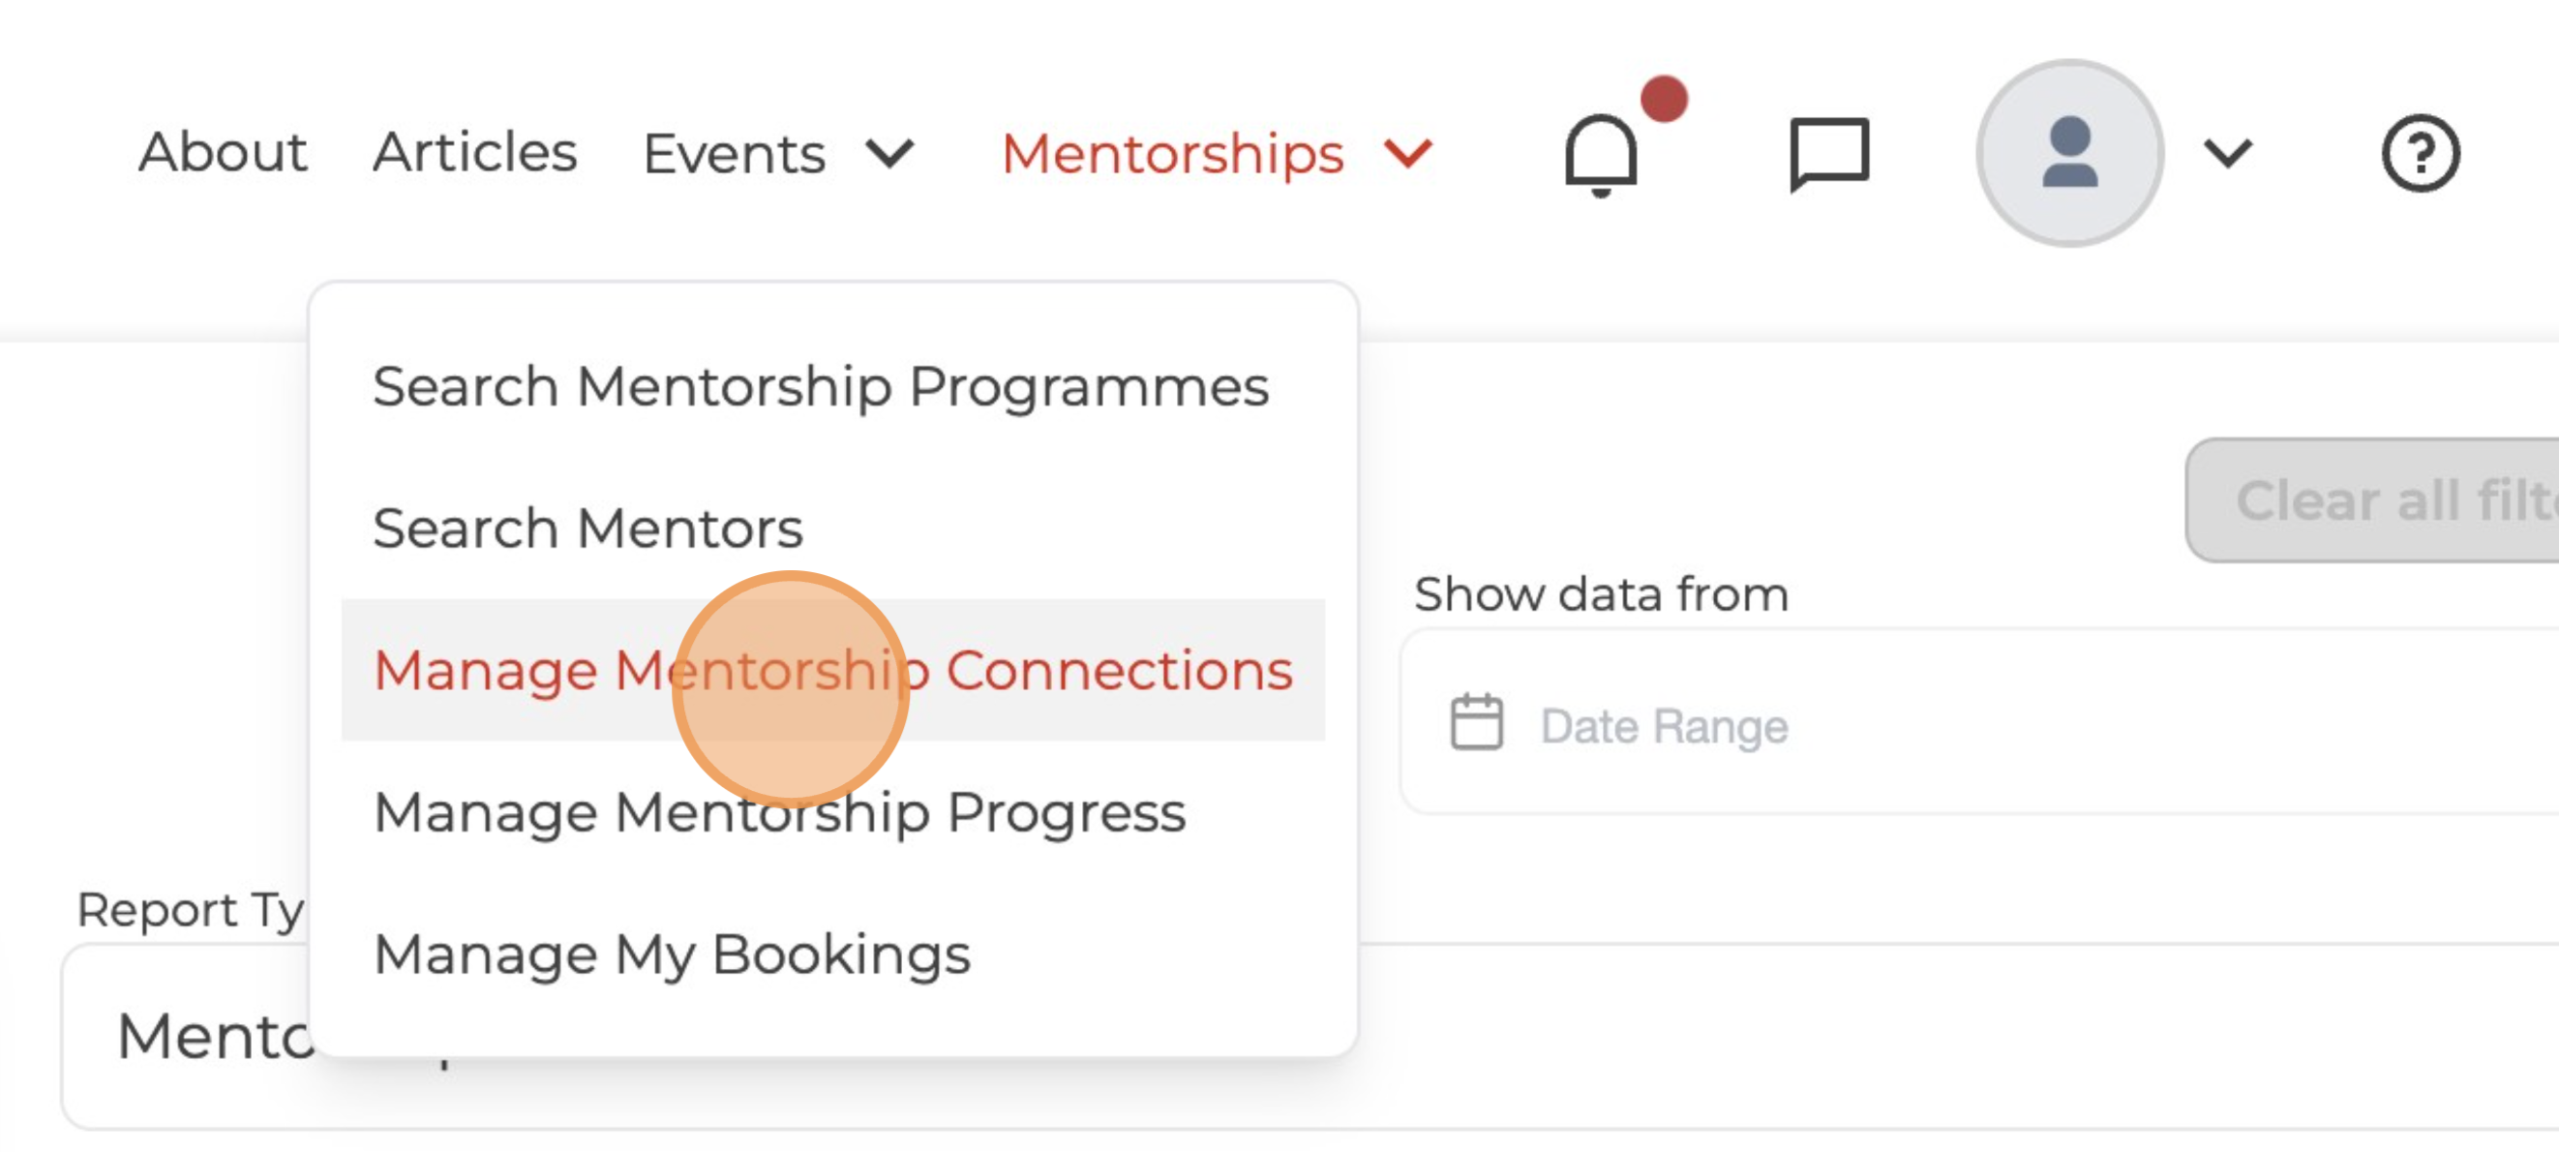Open the messages chat icon
2559x1152 pixels.
click(x=1828, y=154)
